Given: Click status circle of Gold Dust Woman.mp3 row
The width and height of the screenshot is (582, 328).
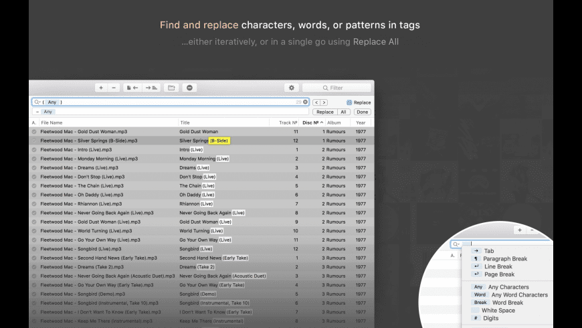Looking at the screenshot, I should [x=34, y=131].
